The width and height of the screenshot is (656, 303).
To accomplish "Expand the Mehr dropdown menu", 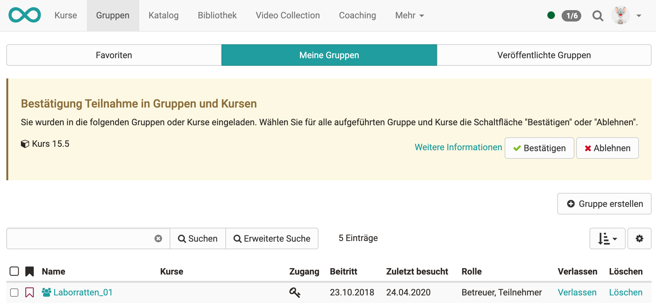I will [409, 15].
